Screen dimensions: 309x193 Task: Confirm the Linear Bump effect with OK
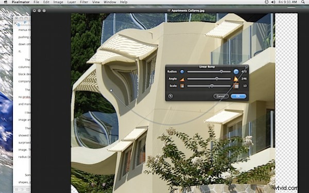point(238,96)
